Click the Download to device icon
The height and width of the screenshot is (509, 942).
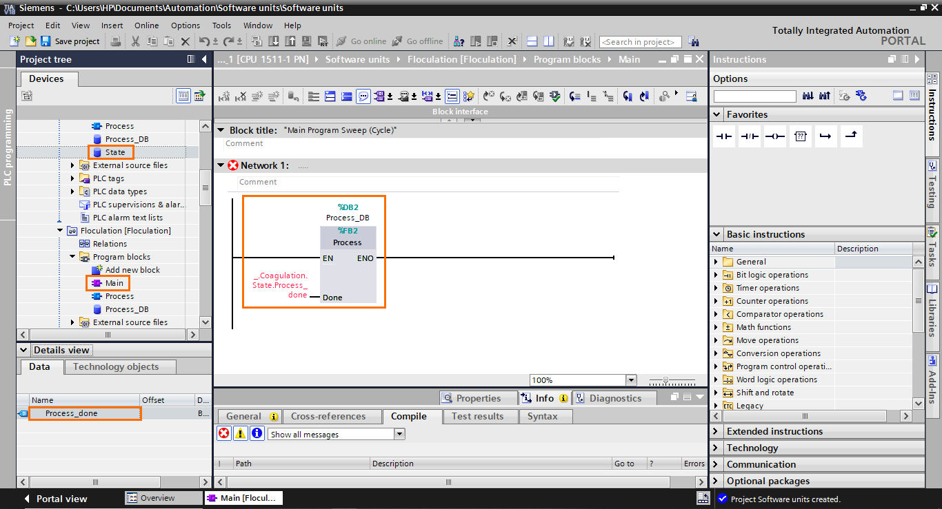pyautogui.click(x=274, y=41)
